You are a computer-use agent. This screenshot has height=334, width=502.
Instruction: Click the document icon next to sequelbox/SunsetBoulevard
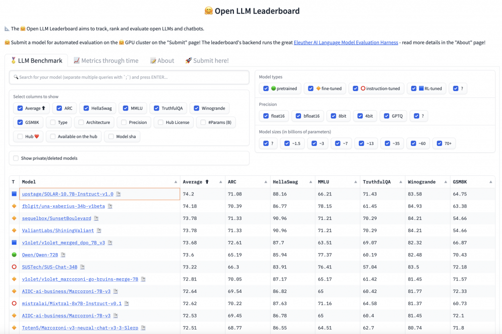(x=97, y=218)
